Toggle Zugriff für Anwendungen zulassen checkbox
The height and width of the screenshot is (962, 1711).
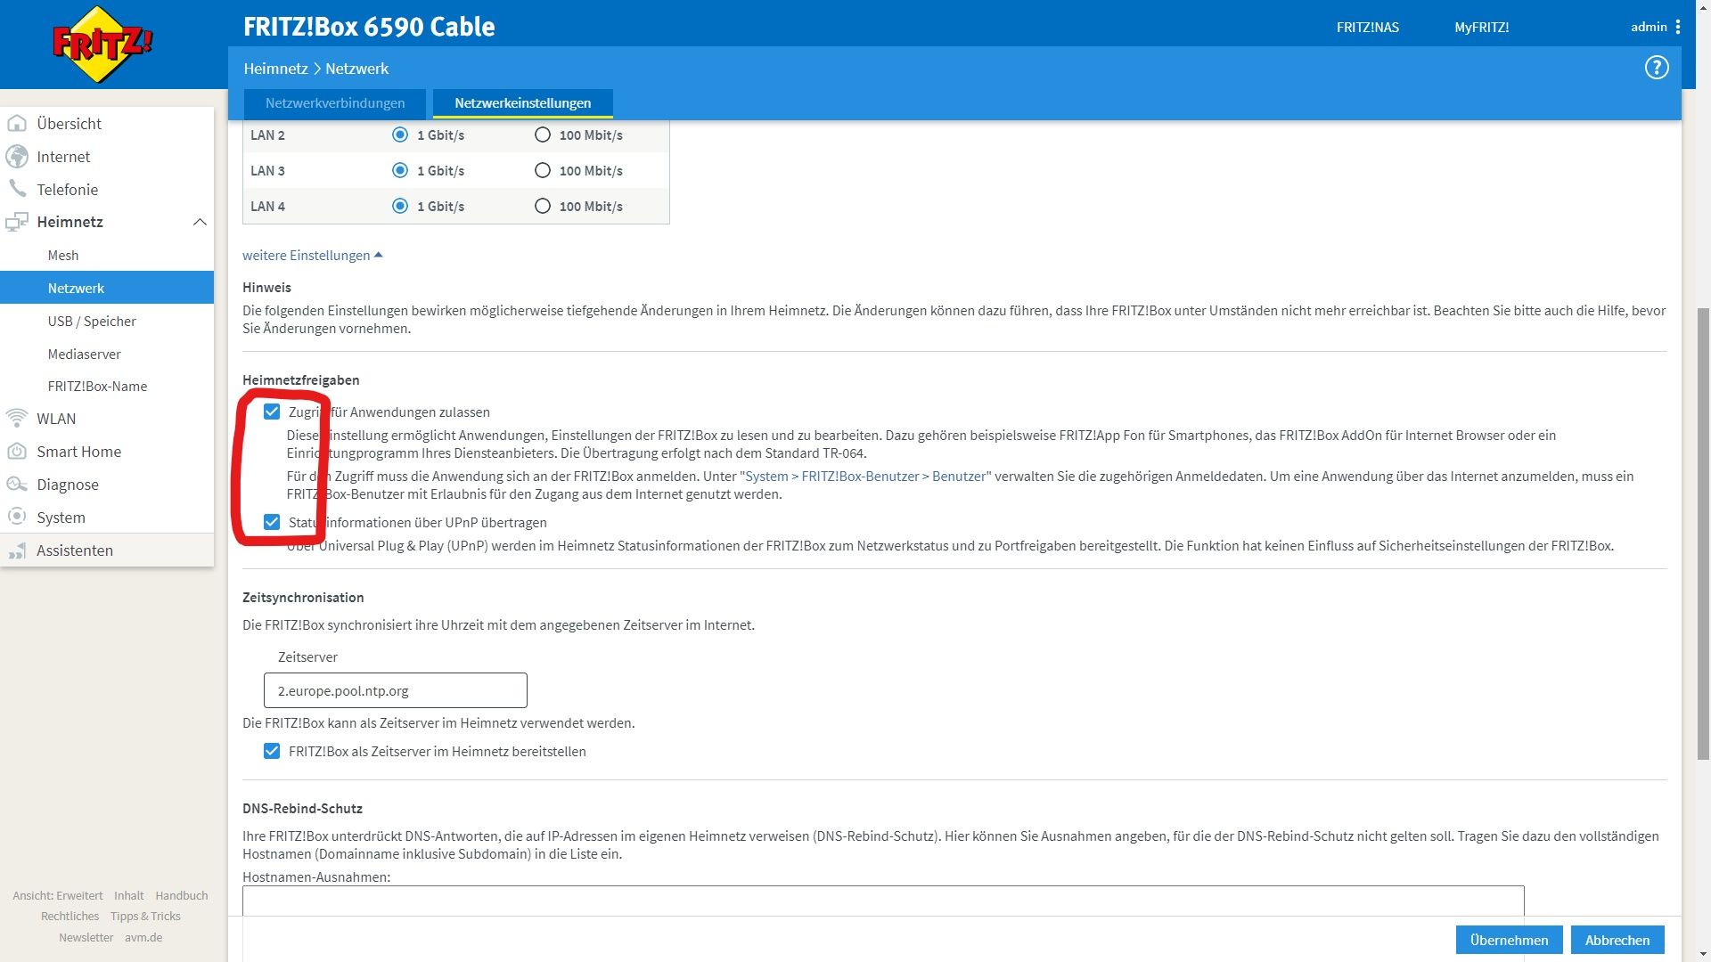272,412
